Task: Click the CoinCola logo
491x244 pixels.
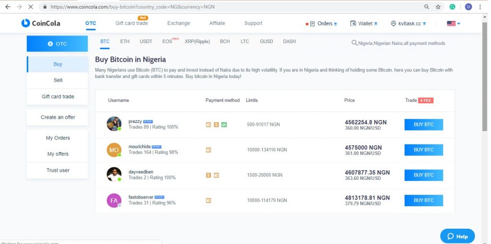Action: 41,23
